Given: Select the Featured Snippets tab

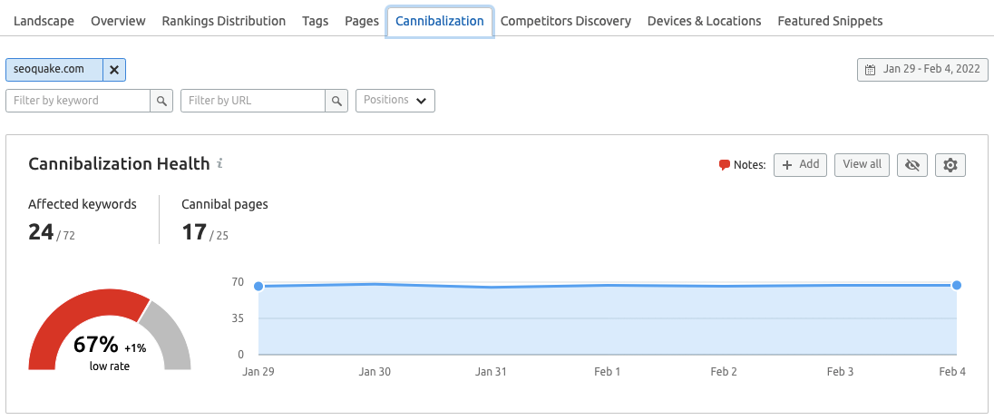Looking at the screenshot, I should coord(830,21).
